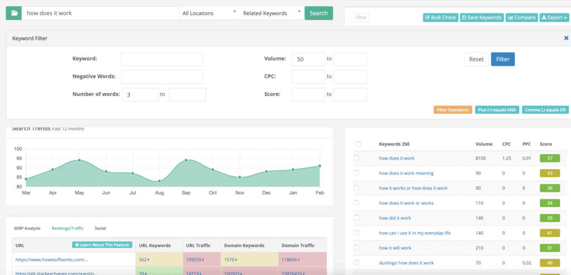Click the May data point on trends chart
Image resolution: width=571 pixels, height=275 pixels.
[x=79, y=160]
